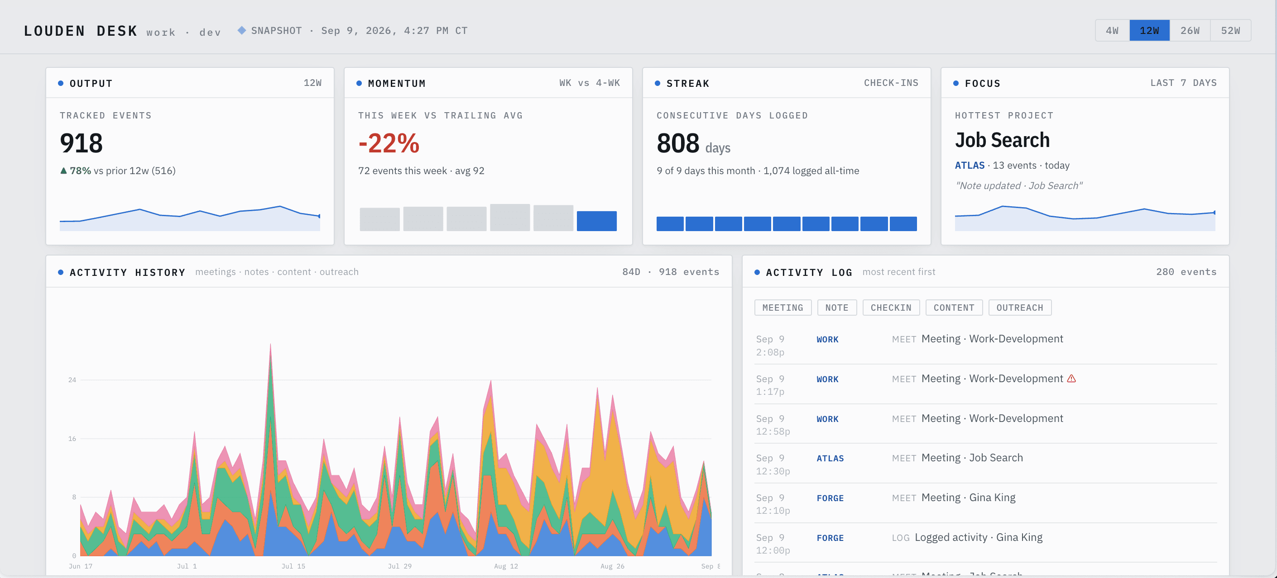Click the first streak bar segment
Screen dimensions: 1277x578
670,224
